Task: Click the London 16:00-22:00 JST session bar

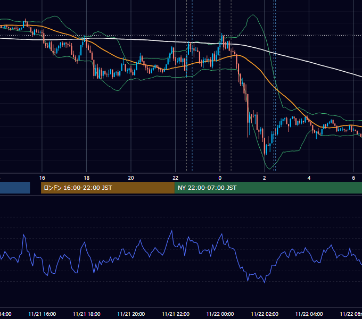Action: [x=108, y=188]
